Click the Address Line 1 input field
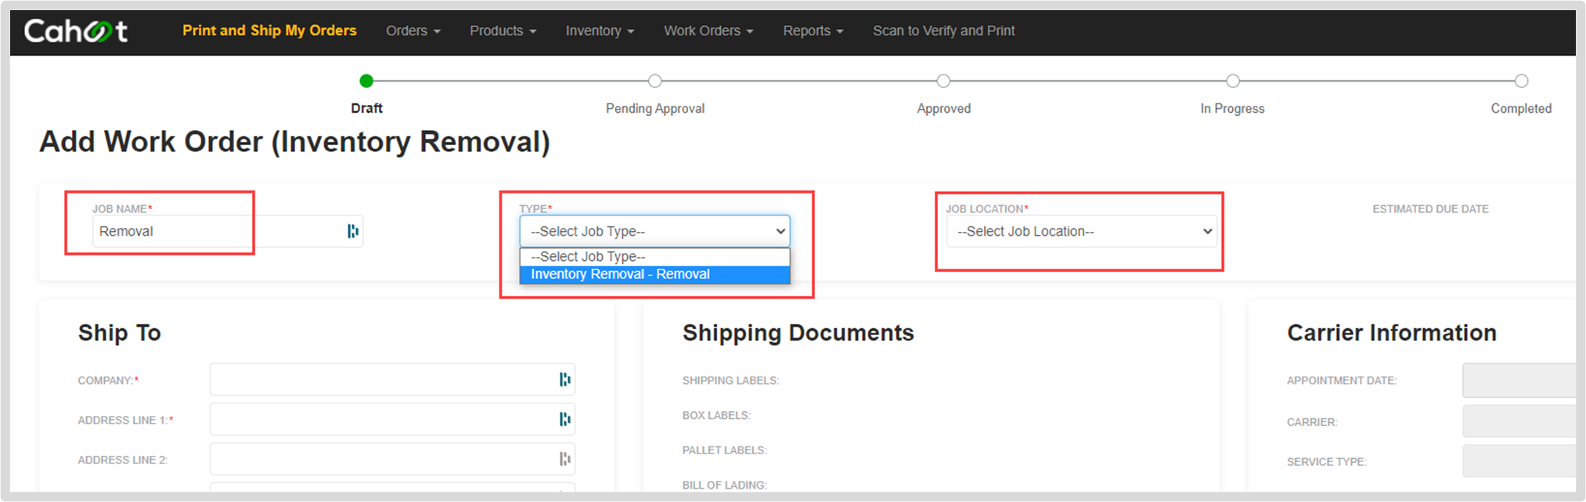1586x502 pixels. coord(392,420)
